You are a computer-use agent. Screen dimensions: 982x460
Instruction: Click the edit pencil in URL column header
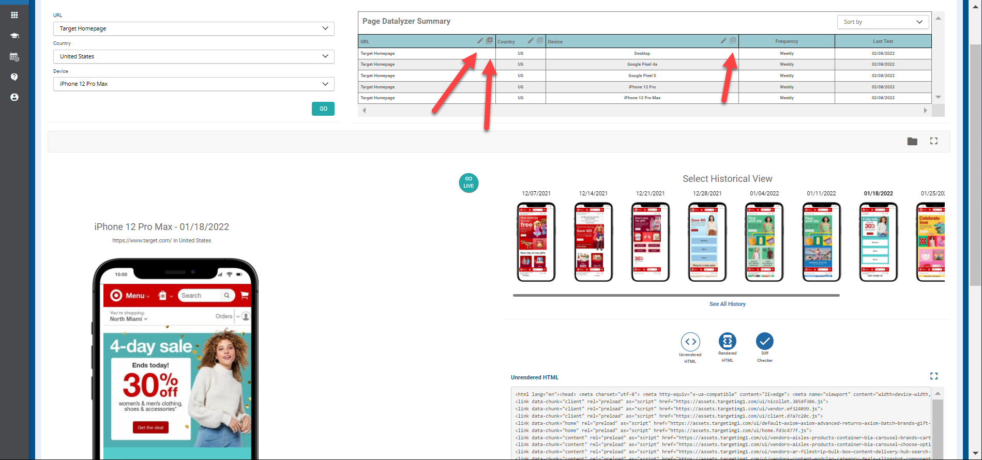(480, 41)
